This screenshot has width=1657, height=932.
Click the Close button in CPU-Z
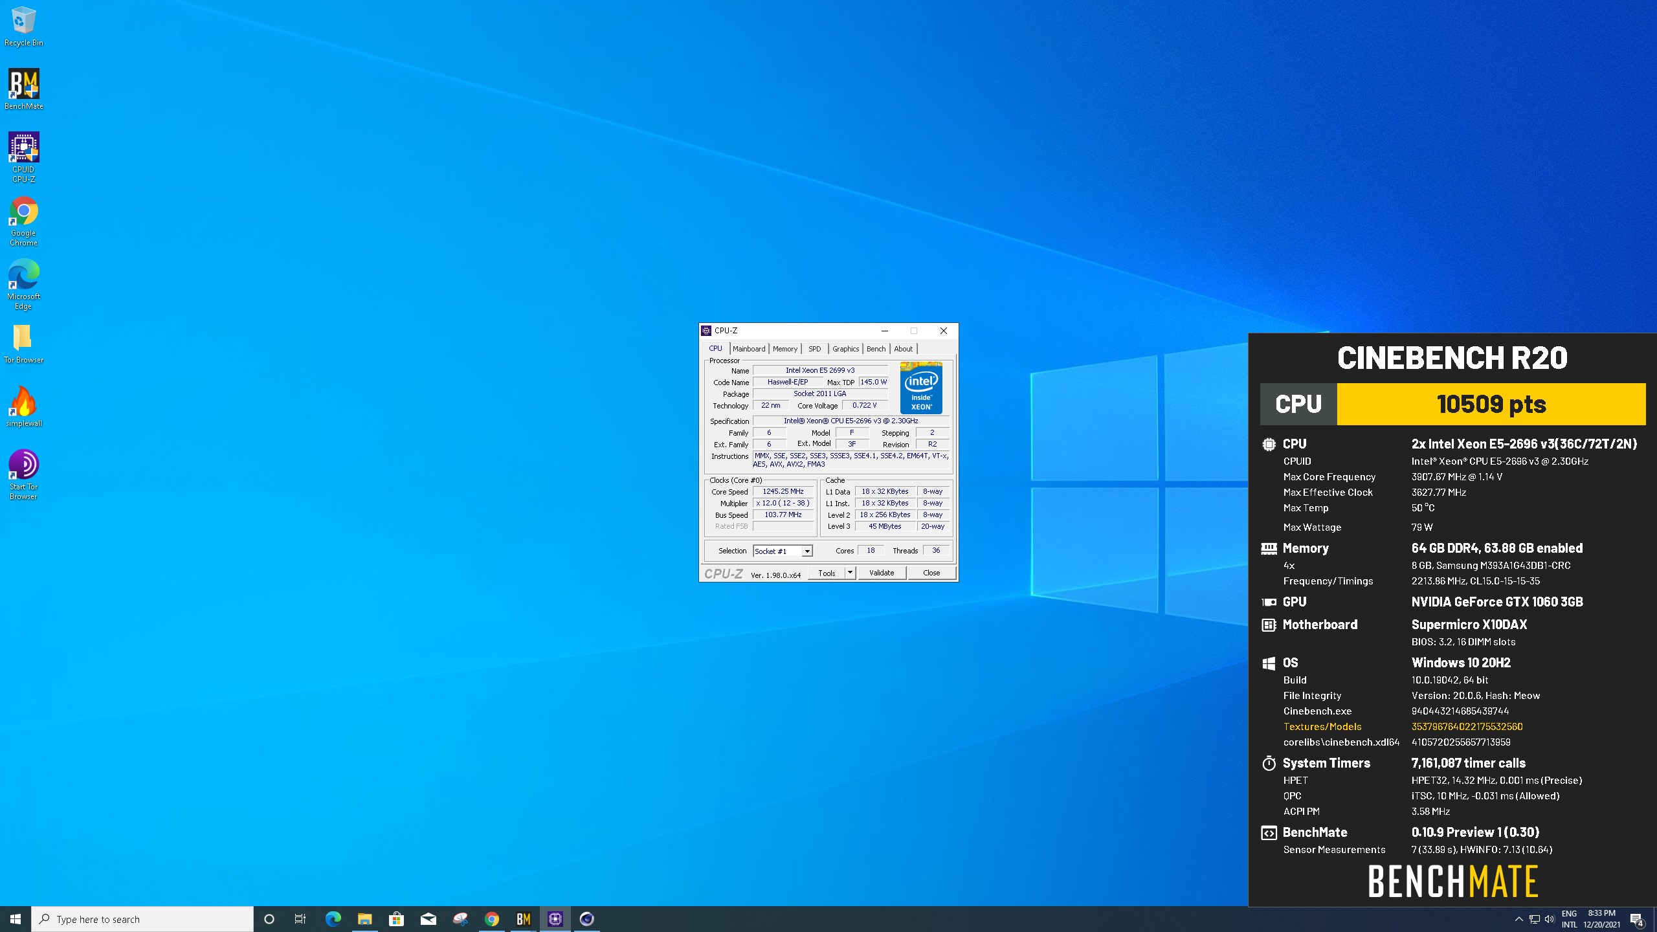pyautogui.click(x=931, y=573)
